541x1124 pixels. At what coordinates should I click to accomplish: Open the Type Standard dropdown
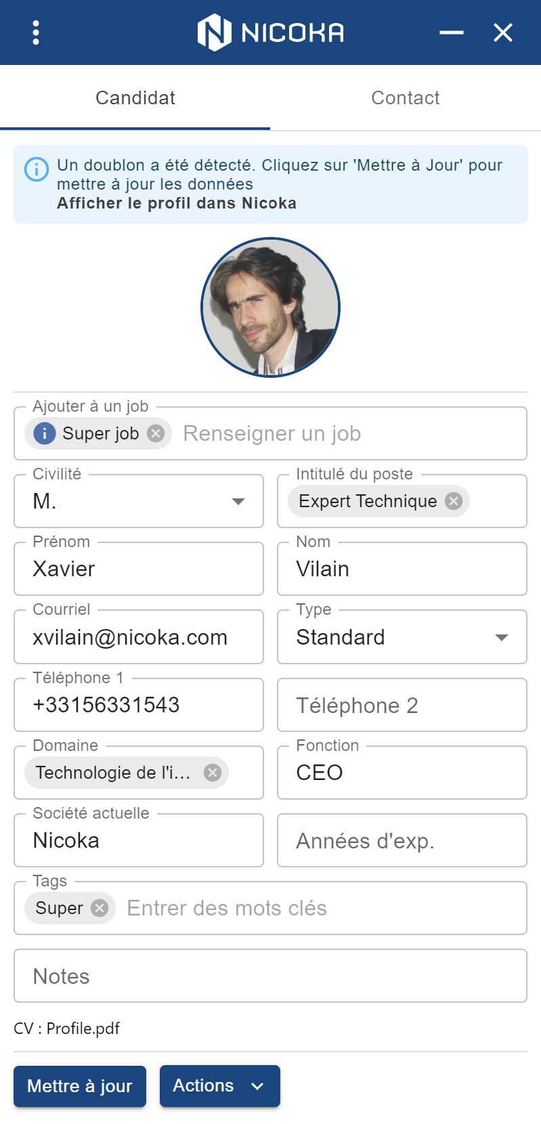point(402,637)
